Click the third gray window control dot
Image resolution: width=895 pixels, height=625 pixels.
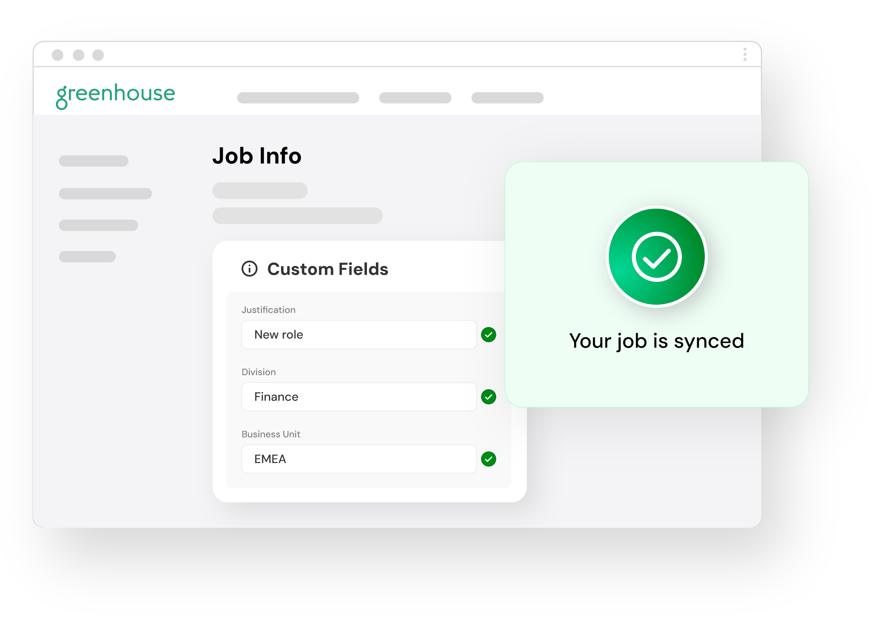(x=98, y=55)
